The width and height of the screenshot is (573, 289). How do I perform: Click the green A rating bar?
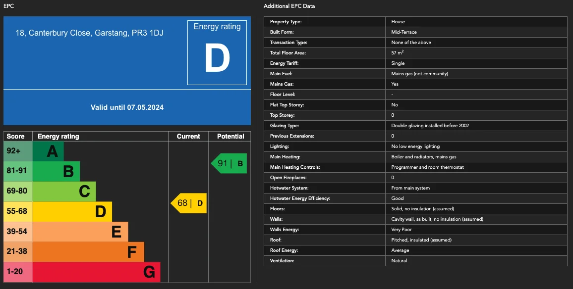49,151
